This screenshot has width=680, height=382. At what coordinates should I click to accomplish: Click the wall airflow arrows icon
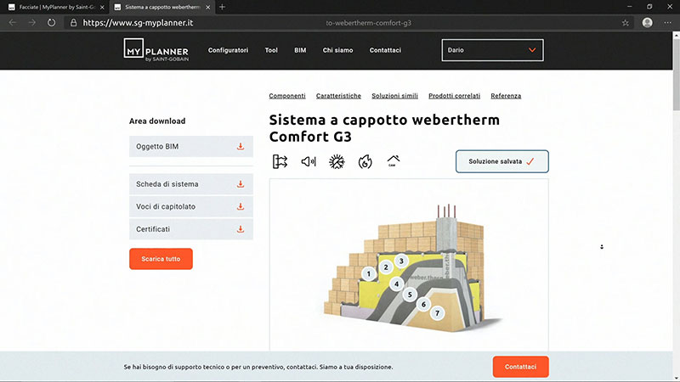[280, 161]
